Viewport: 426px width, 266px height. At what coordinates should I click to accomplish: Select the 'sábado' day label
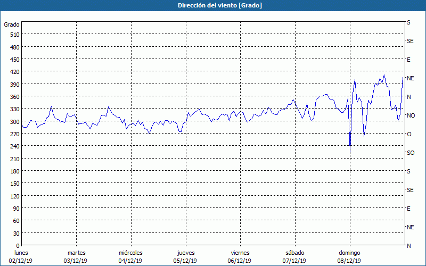pos(295,253)
